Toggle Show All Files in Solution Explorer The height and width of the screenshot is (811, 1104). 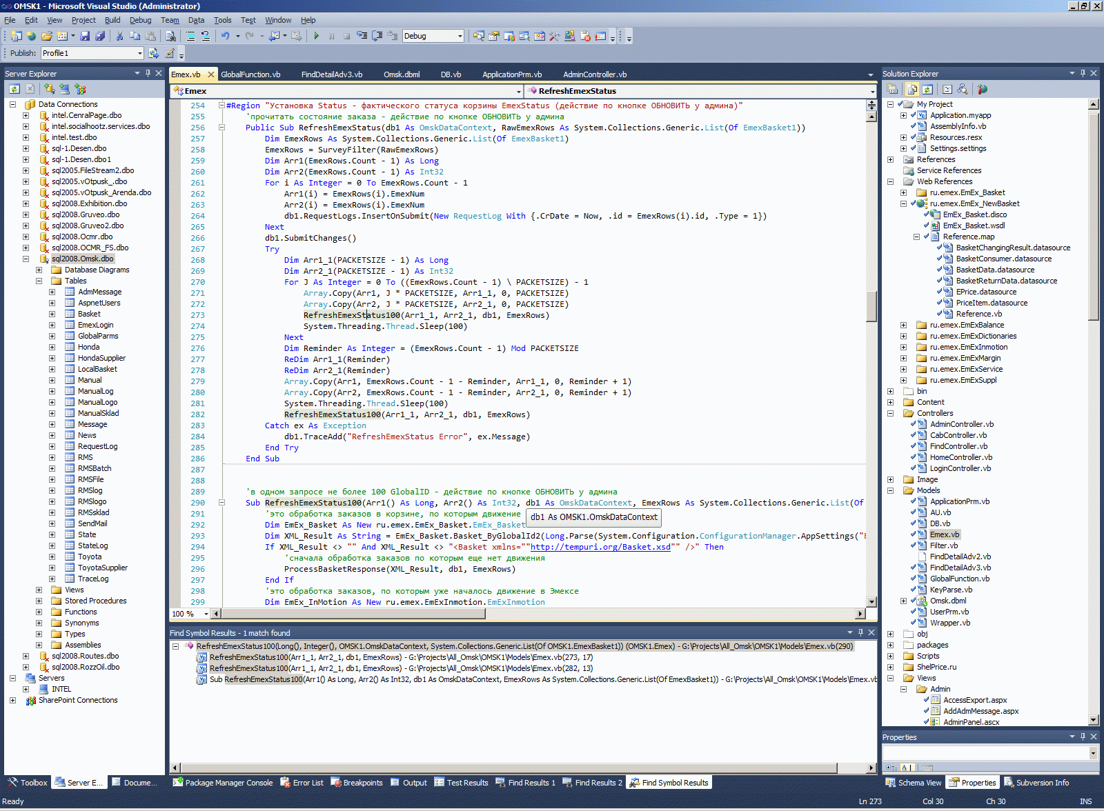912,89
